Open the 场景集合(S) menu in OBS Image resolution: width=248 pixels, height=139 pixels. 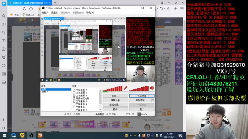[x=78, y=13]
